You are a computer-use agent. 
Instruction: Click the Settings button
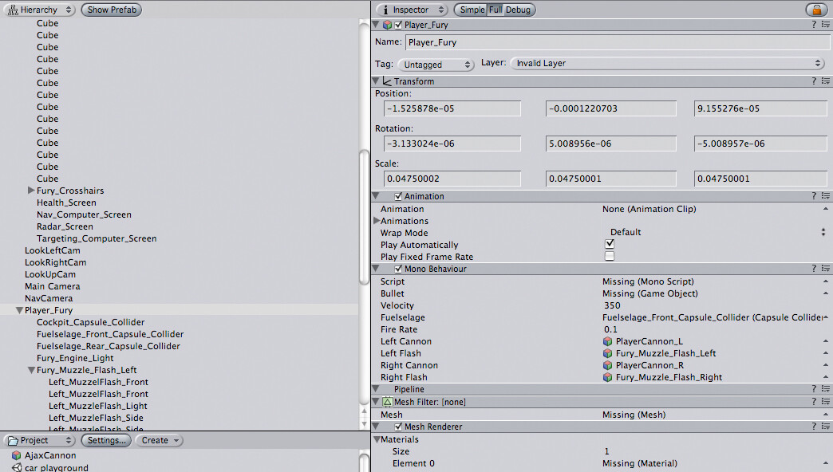106,439
